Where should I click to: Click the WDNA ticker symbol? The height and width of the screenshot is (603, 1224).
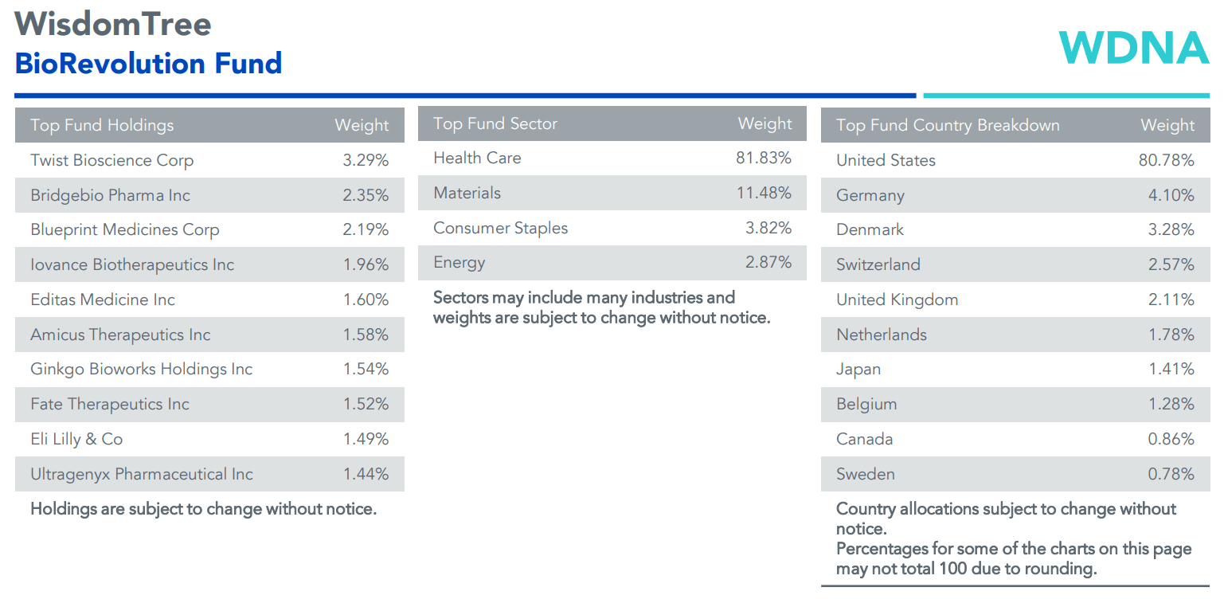coord(1133,48)
